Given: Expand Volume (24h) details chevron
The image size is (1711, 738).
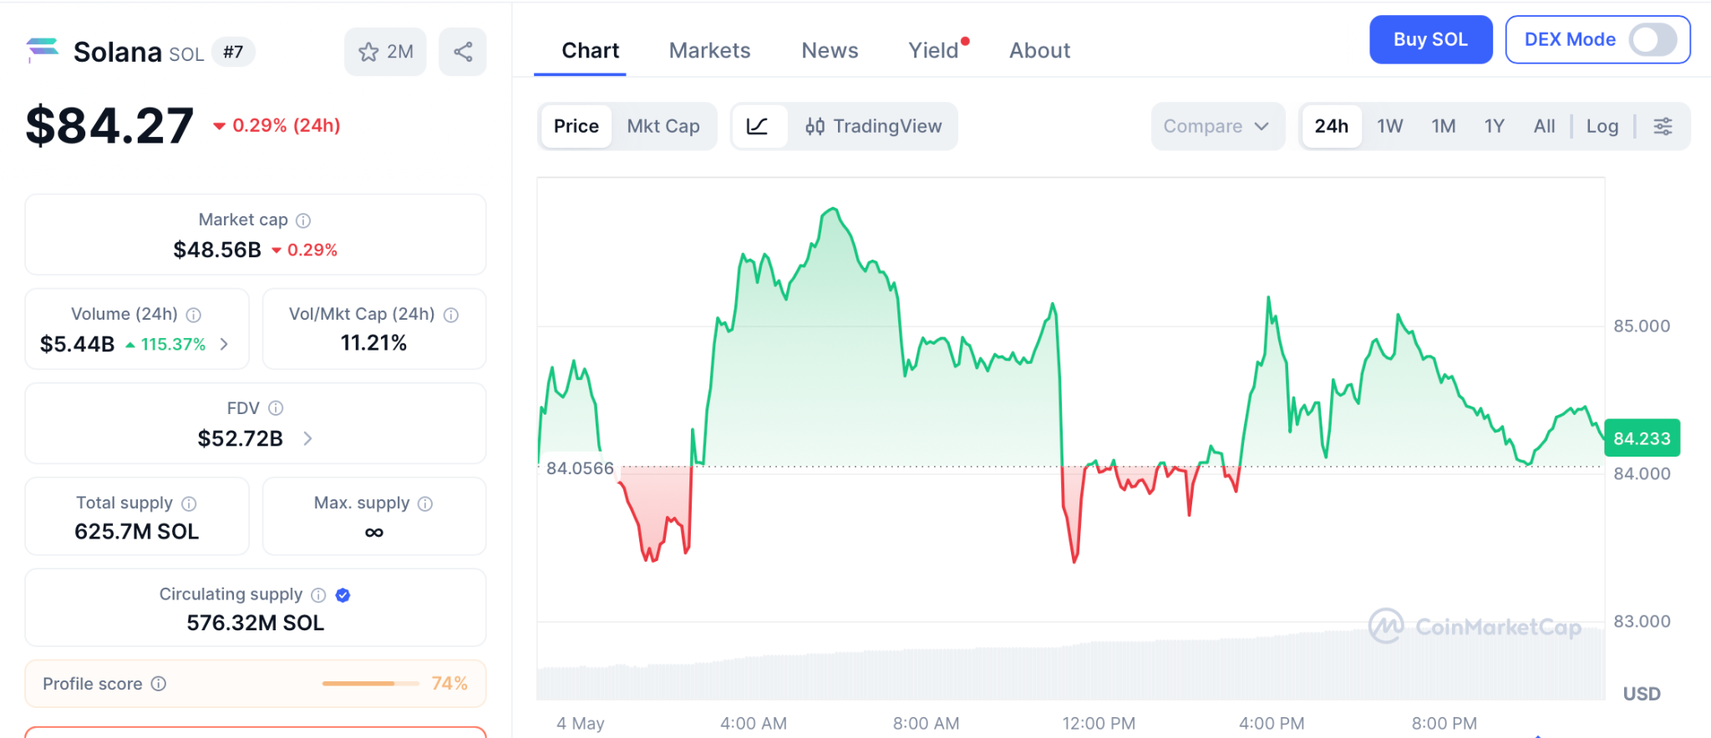Looking at the screenshot, I should tap(224, 344).
